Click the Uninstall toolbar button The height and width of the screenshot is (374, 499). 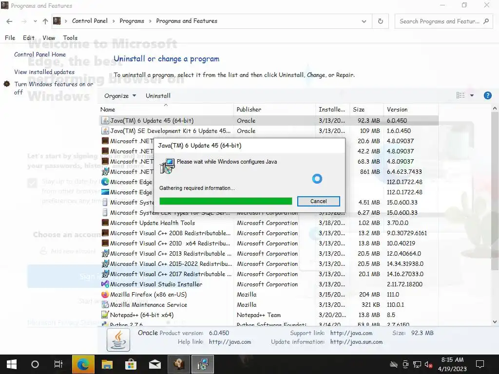click(x=158, y=96)
